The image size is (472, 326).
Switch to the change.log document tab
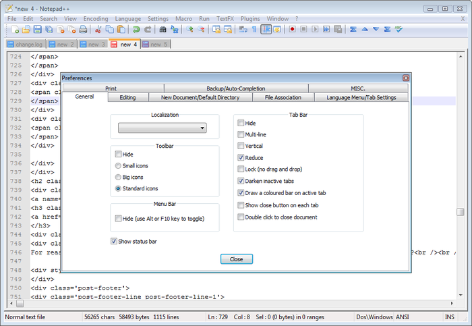click(x=26, y=45)
